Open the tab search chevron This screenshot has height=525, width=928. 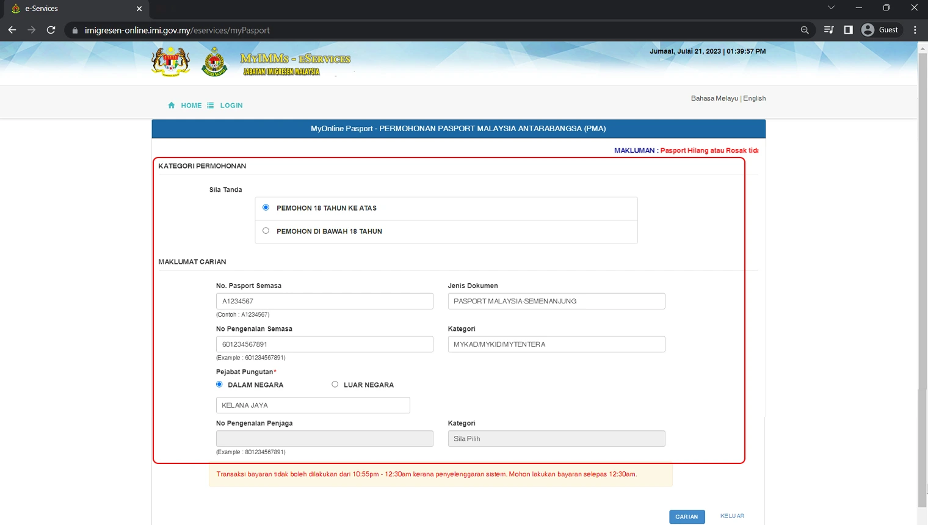(831, 8)
